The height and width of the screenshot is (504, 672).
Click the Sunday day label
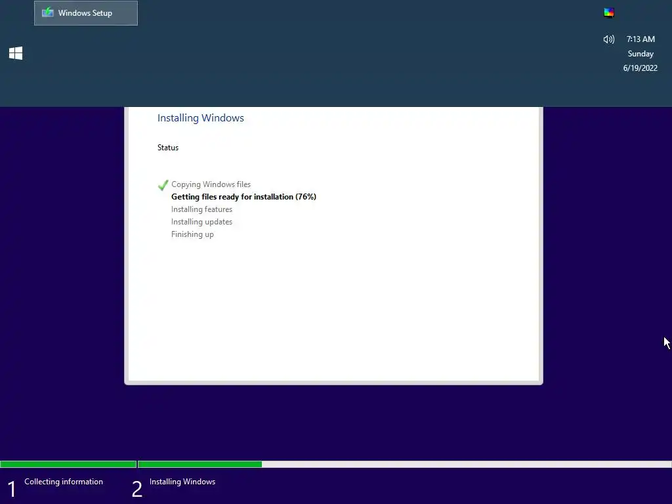tap(640, 54)
